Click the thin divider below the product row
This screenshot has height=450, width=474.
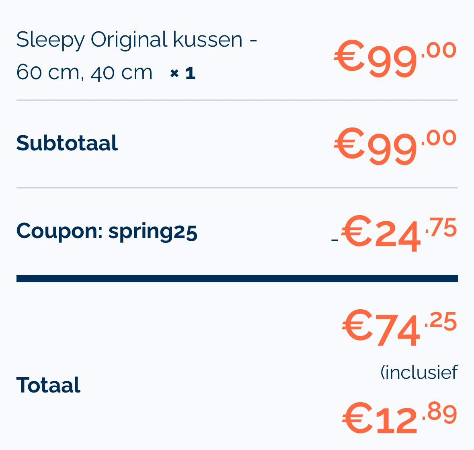click(x=237, y=100)
